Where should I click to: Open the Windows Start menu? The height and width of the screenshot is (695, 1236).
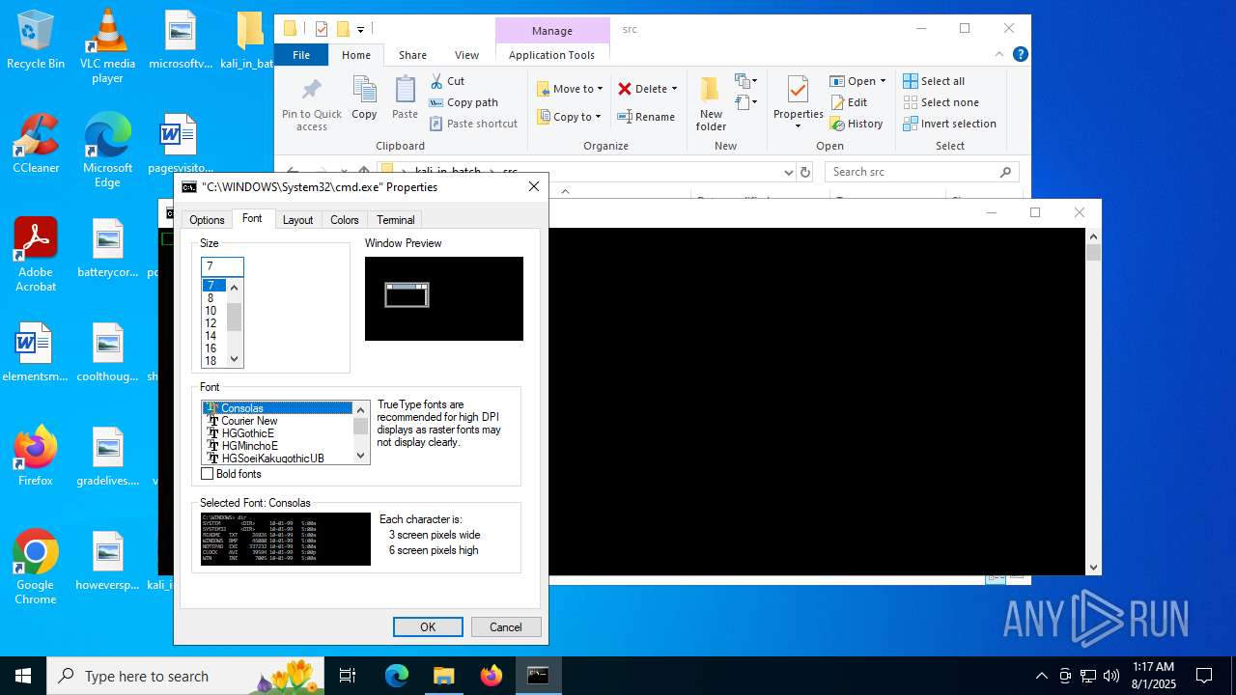click(x=23, y=676)
